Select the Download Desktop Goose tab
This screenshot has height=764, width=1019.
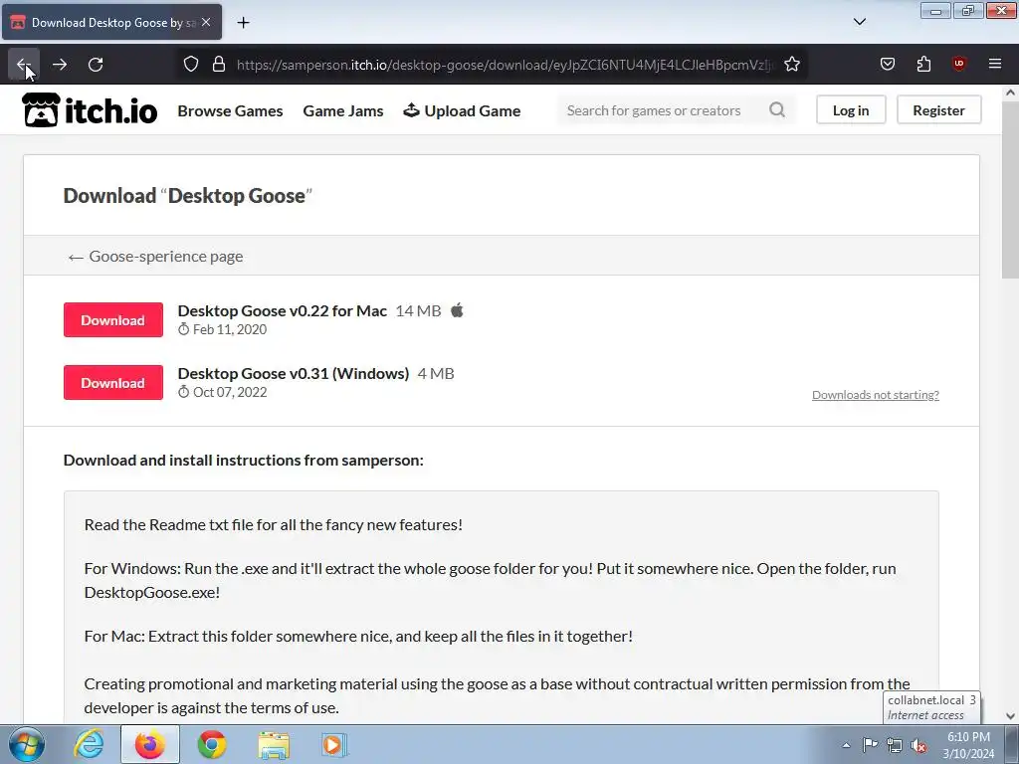(111, 22)
